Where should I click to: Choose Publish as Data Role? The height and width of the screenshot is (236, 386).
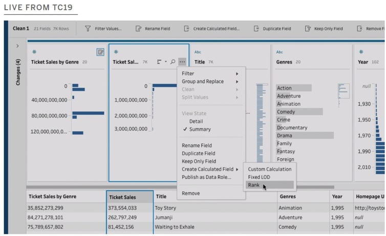206,177
